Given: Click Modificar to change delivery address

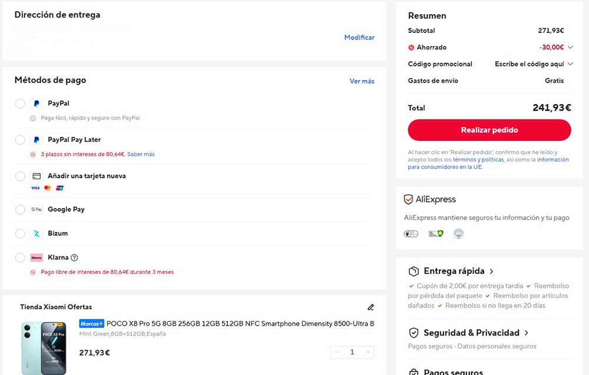Looking at the screenshot, I should (x=359, y=38).
